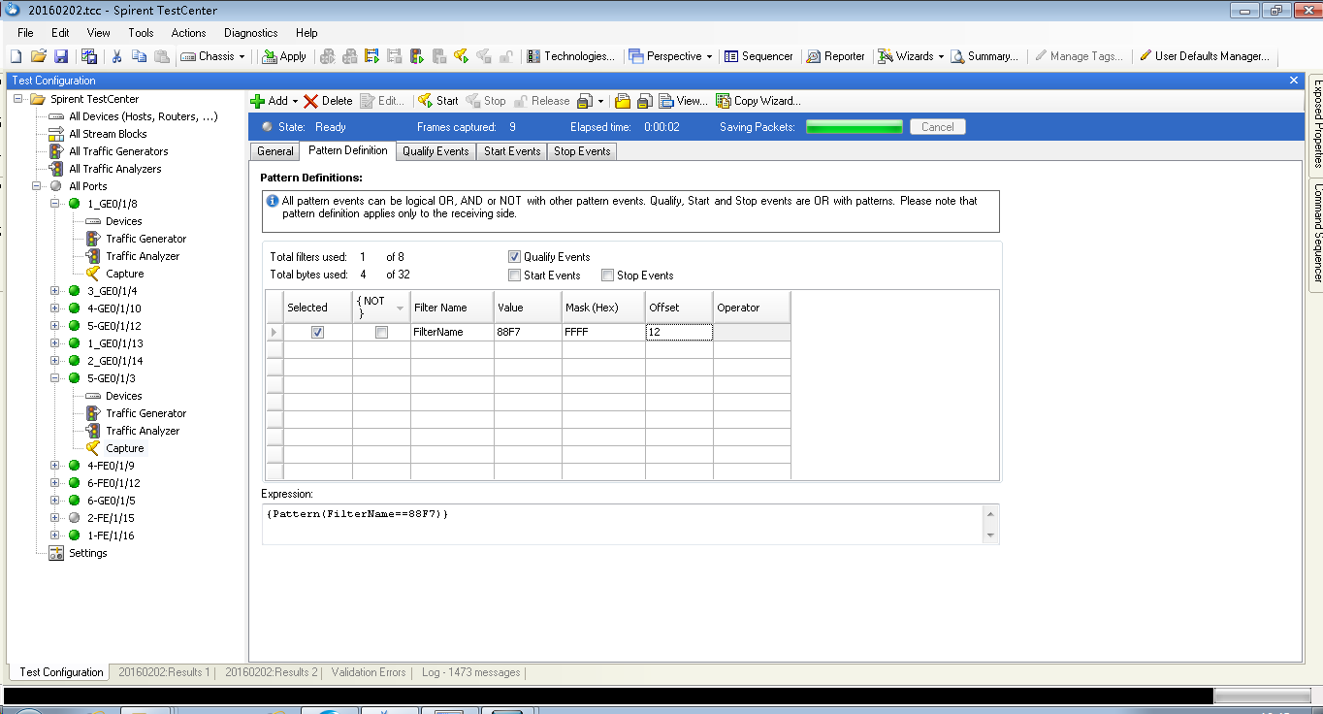
Task: Open the Exposed Properties side tab
Action: (1316, 126)
